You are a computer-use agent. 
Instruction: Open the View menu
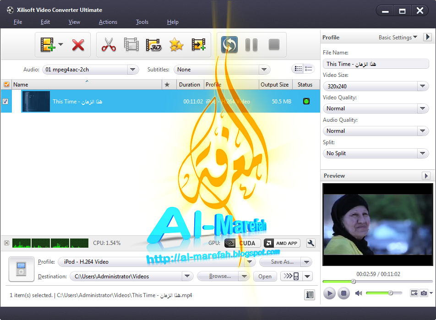pos(74,22)
